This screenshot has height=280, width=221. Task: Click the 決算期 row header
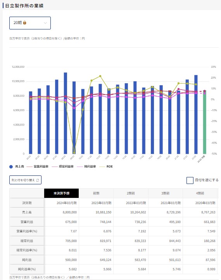click(x=27, y=203)
